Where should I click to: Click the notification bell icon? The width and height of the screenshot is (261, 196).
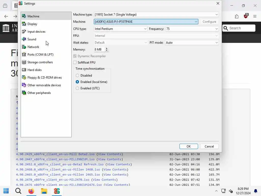(x=255, y=191)
